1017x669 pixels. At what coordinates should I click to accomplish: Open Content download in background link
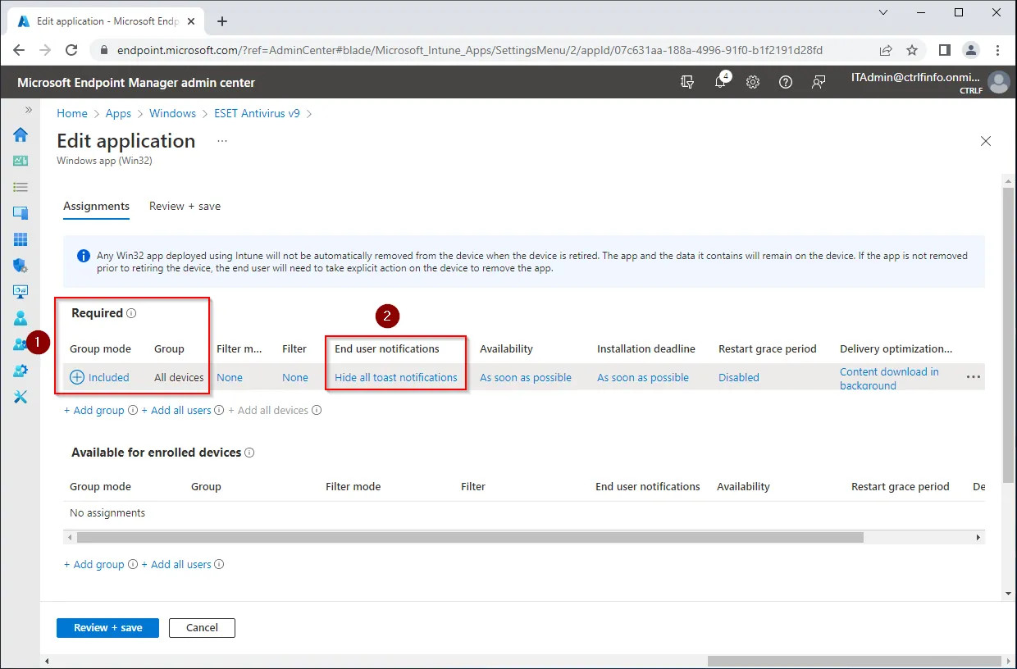(889, 378)
